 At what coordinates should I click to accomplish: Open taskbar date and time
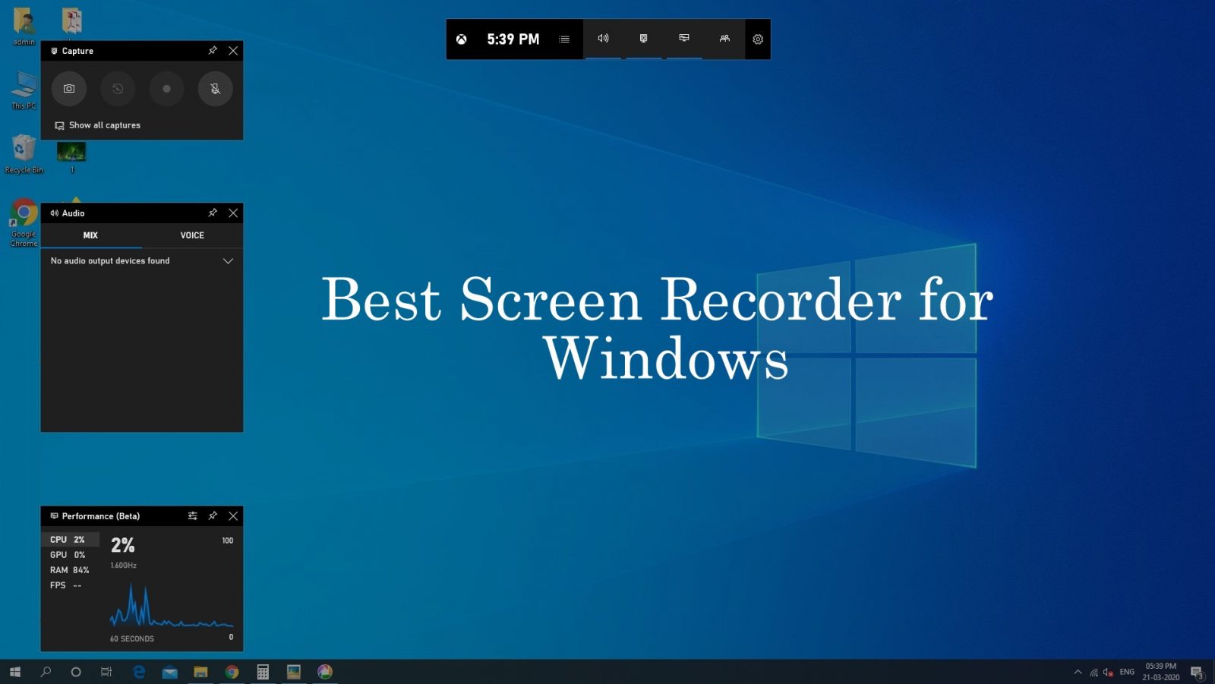pyautogui.click(x=1161, y=672)
